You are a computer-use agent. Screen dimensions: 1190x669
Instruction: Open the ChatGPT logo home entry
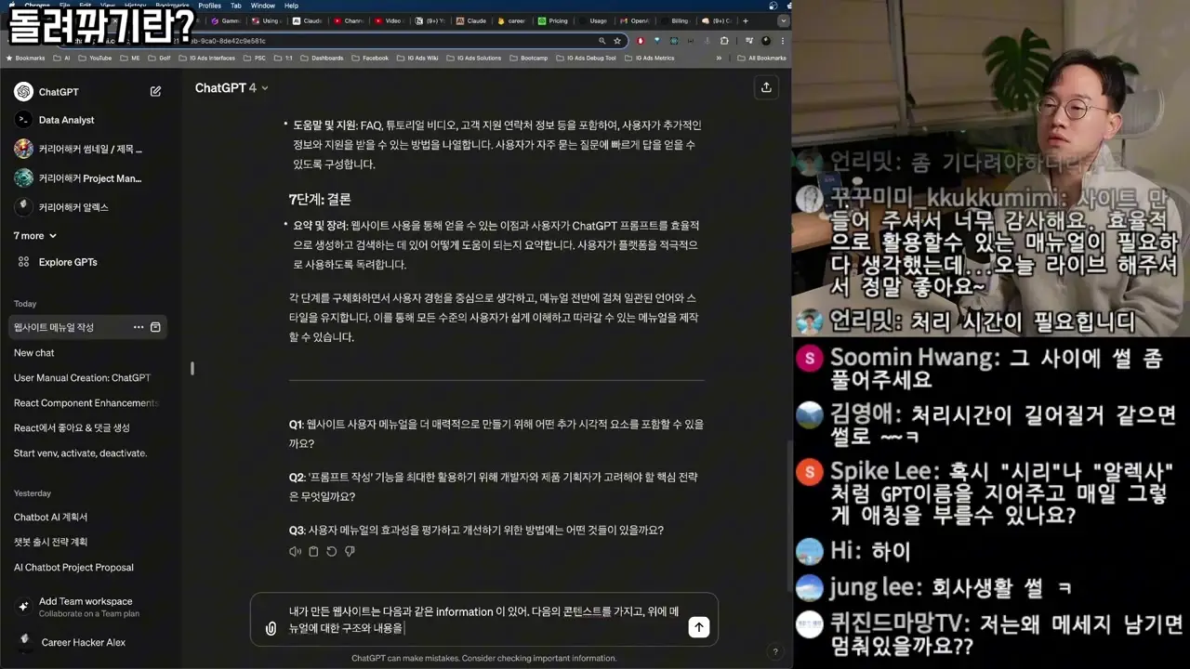pos(46,91)
